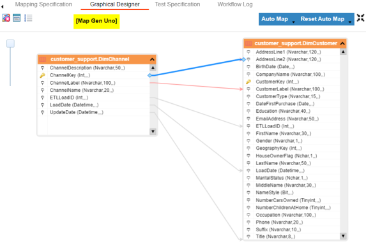Open the table view icon in toolbar
This screenshot has width=366, height=246.
17,18
